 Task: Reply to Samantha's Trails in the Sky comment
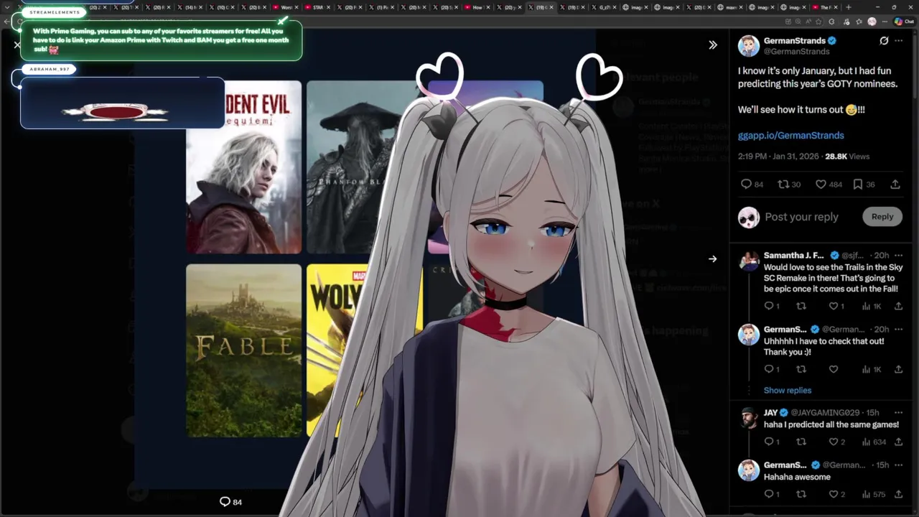pos(772,306)
